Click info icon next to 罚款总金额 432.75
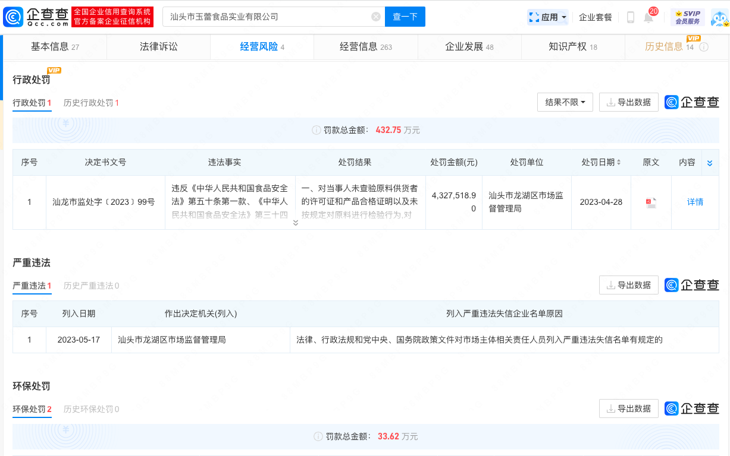Screen dimensions: 730x456 317,130
